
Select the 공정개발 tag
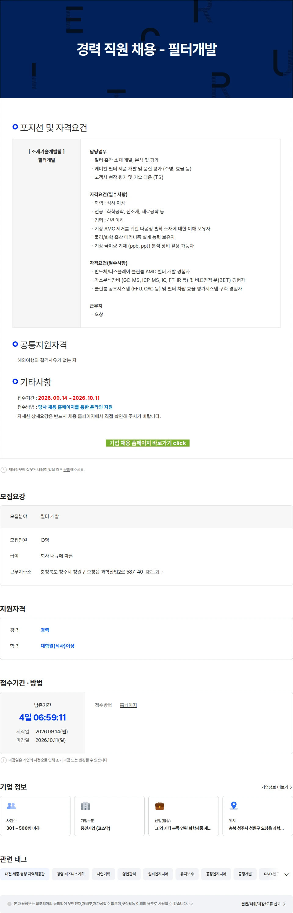(x=245, y=874)
